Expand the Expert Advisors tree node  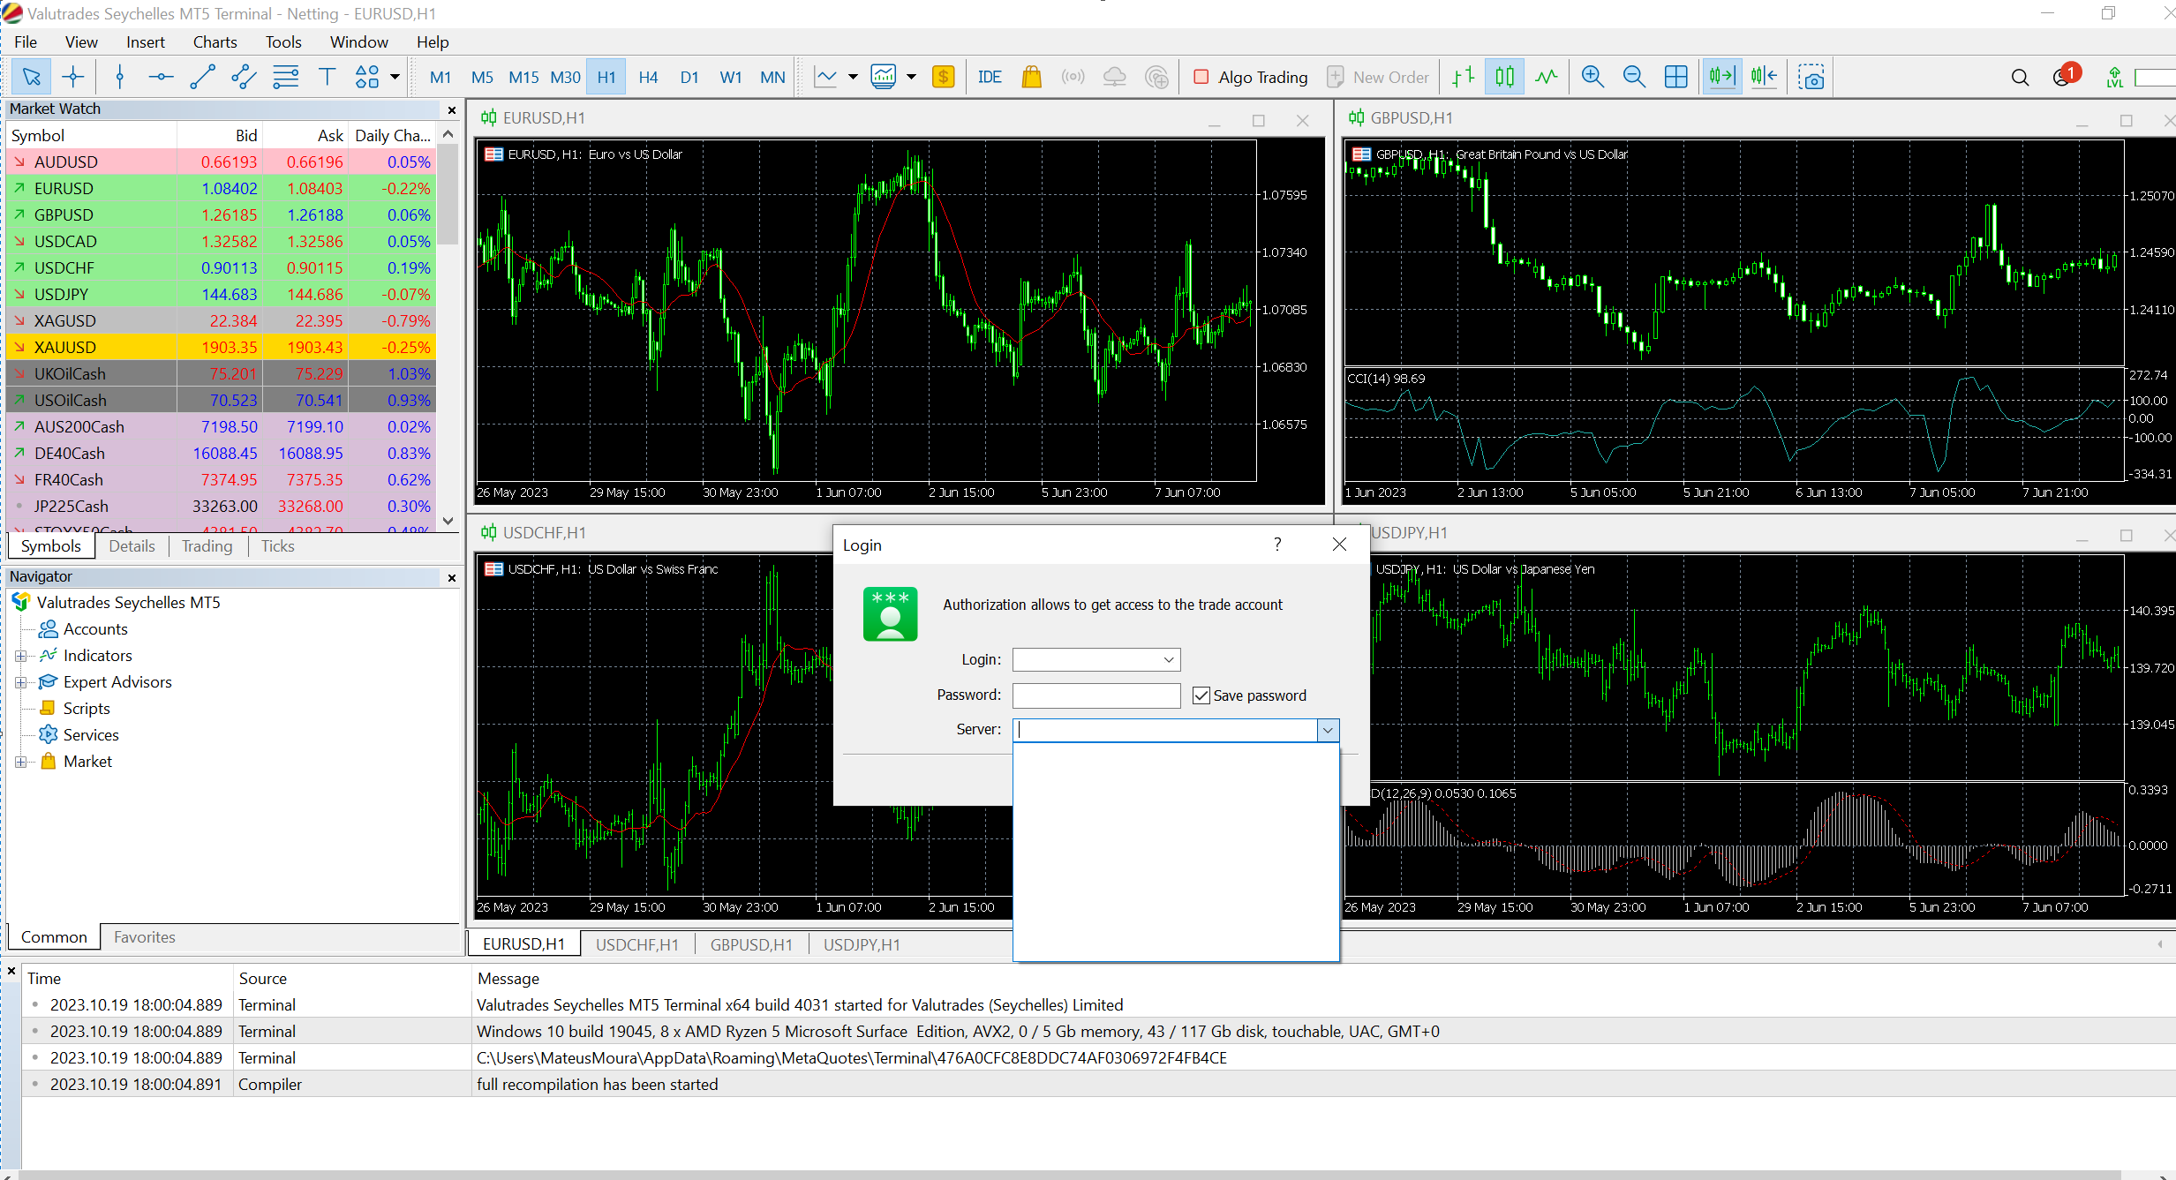click(x=20, y=682)
